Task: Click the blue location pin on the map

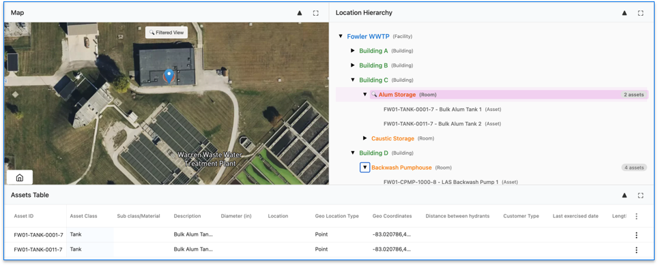Action: (x=169, y=76)
